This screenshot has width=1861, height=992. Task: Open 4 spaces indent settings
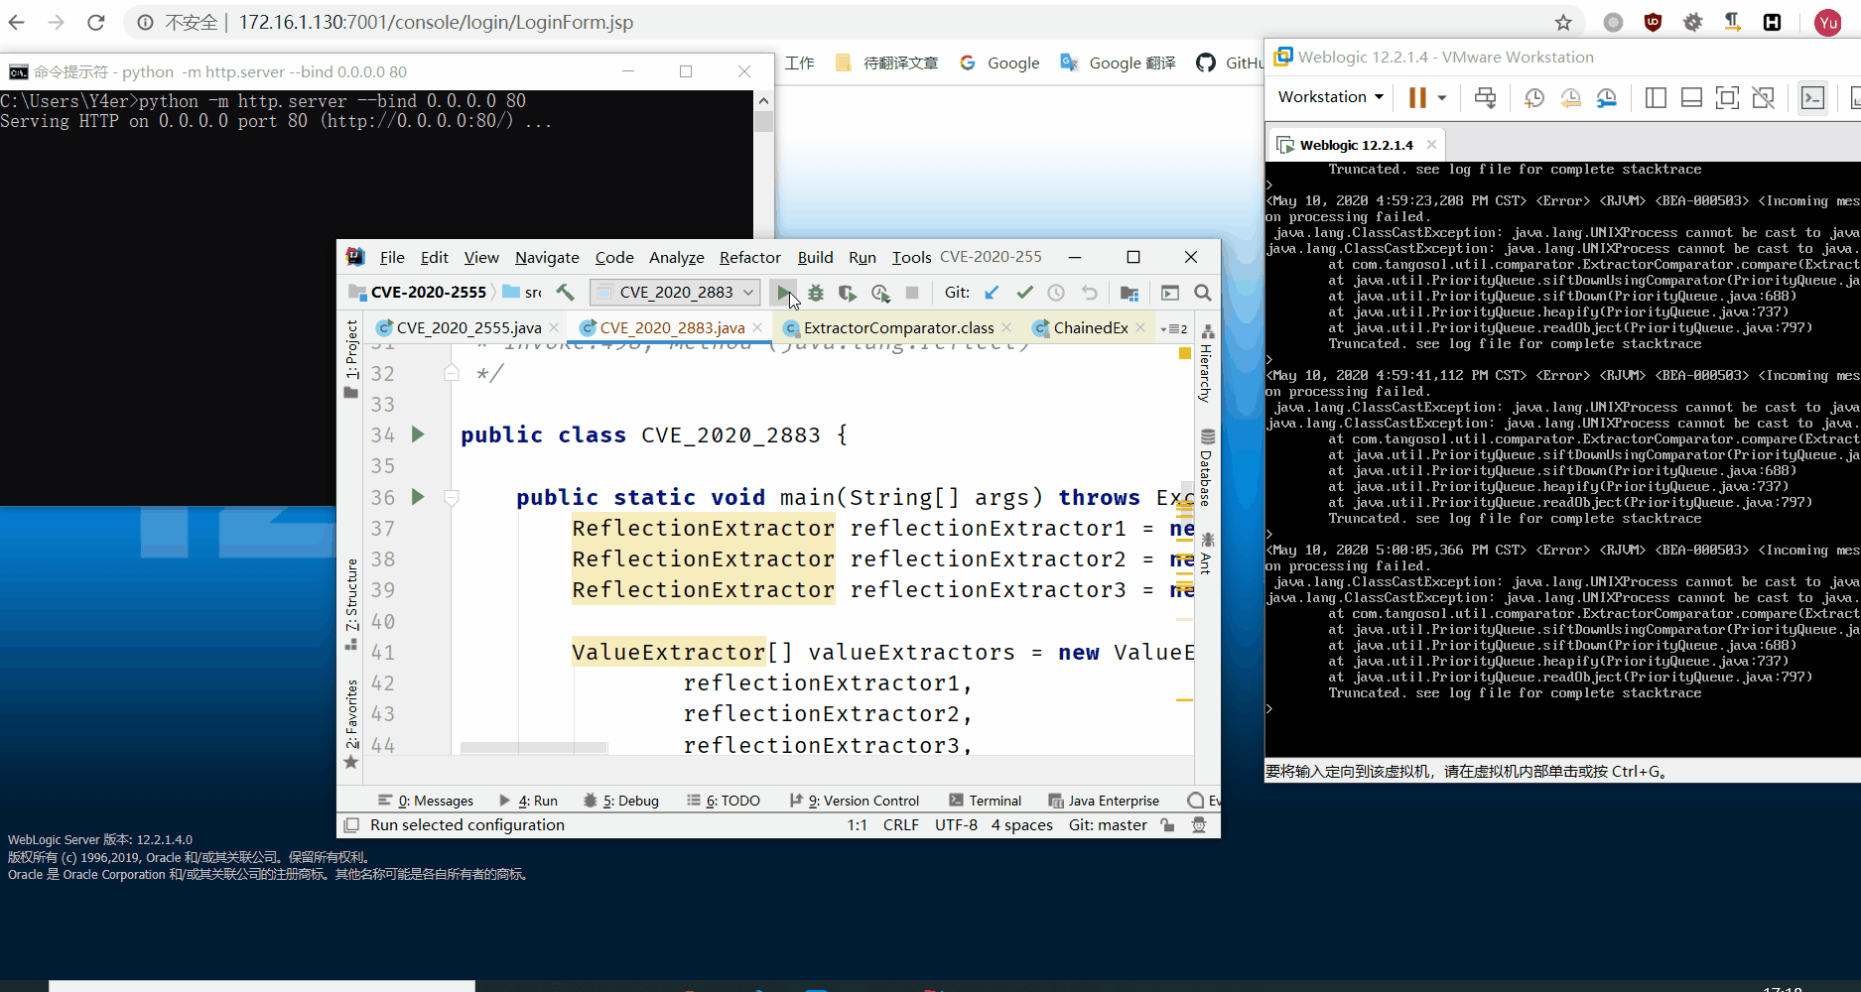1021,825
